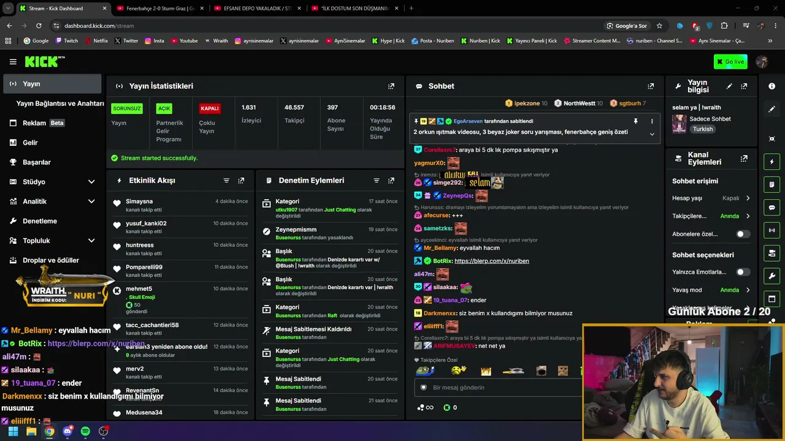Click the Turkish language tag
Screen dimensions: 785x441
click(703, 129)
